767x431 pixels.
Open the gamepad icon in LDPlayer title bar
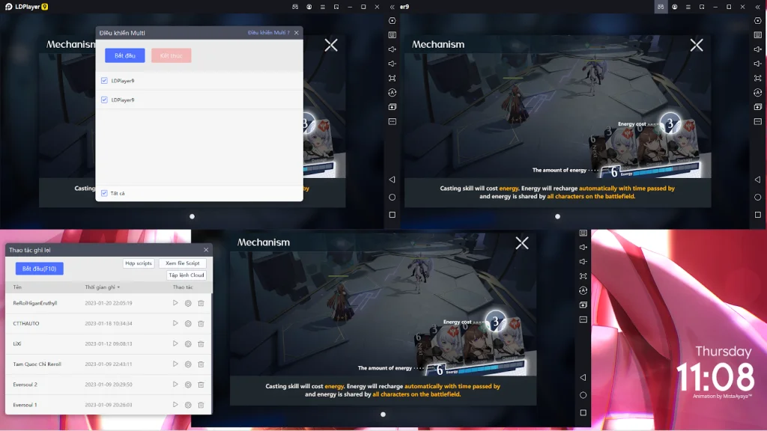pyautogui.click(x=295, y=7)
